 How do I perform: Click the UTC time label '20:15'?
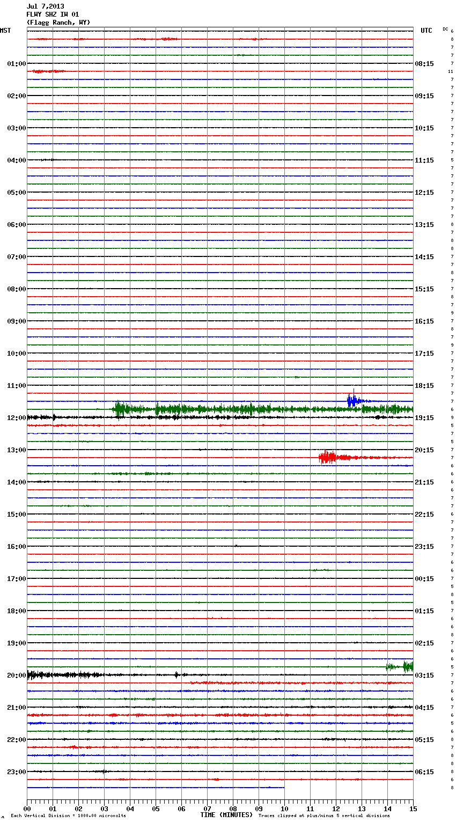tap(424, 450)
